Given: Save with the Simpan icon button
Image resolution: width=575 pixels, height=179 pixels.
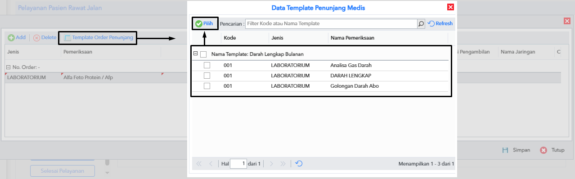Looking at the screenshot, I should click(505, 150).
